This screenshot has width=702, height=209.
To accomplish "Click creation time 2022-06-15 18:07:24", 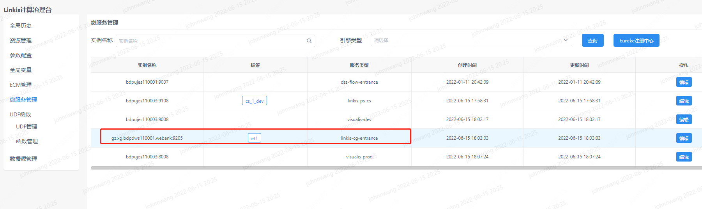I will click(x=467, y=157).
